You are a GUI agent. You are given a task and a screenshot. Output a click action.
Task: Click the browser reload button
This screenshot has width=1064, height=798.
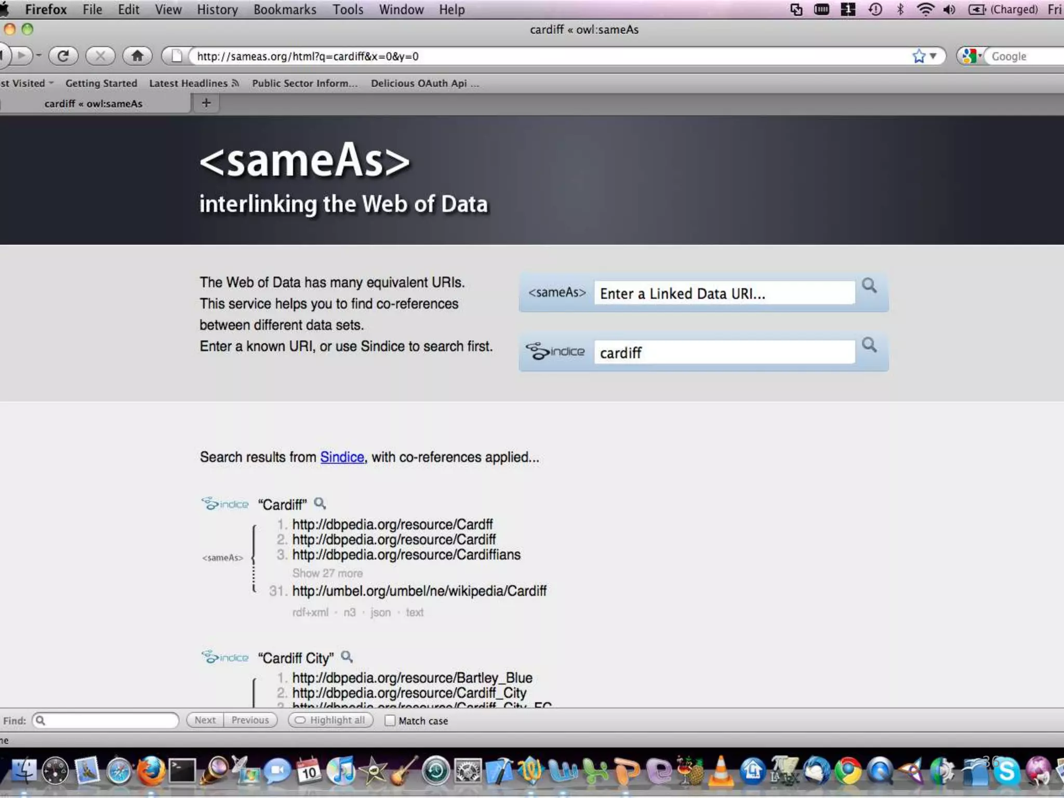click(x=63, y=56)
